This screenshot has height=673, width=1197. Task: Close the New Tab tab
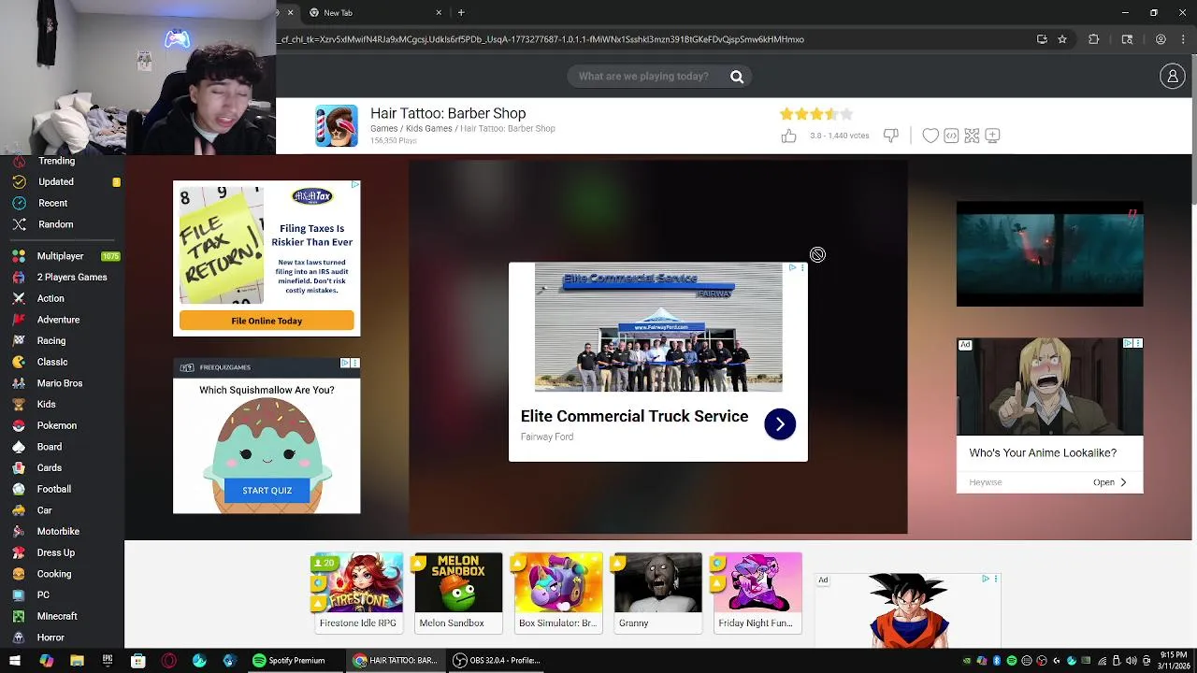click(439, 12)
